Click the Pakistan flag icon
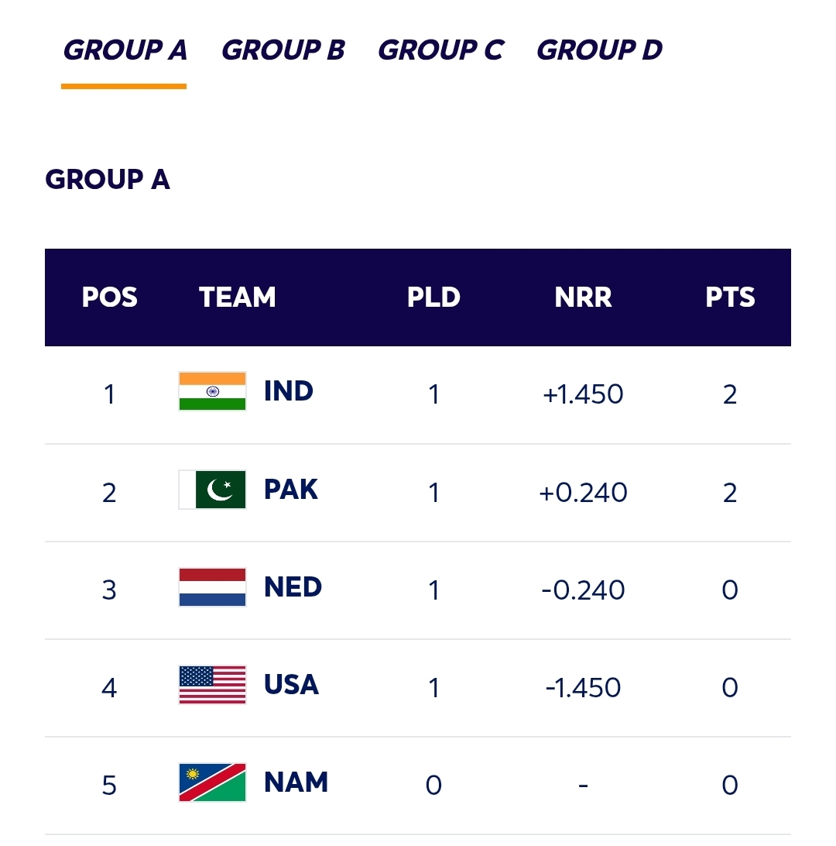 coord(212,489)
